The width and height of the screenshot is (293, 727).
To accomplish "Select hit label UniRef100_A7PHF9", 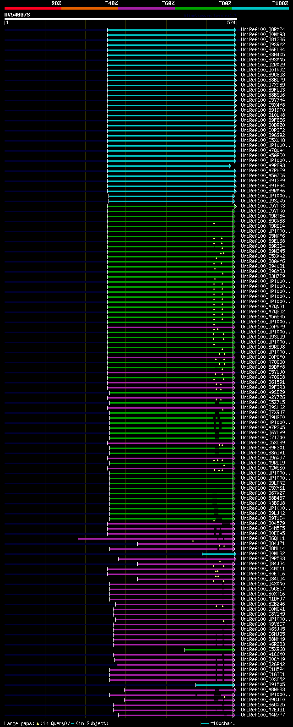I will pyautogui.click(x=264, y=170).
